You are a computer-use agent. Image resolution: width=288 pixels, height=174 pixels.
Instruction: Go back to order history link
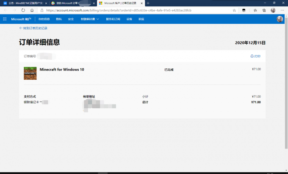33,28
